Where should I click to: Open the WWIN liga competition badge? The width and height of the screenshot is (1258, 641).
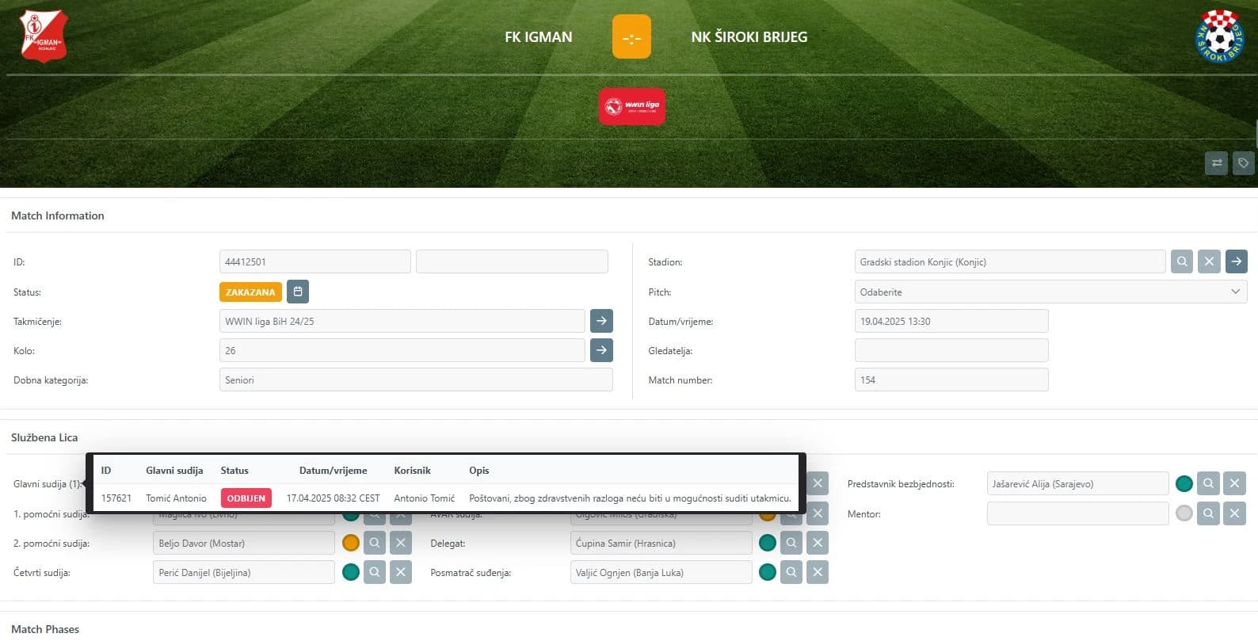(631, 106)
